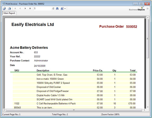152x118 pixels.
Task: Click the Business Objects logo
Action: 137,9
